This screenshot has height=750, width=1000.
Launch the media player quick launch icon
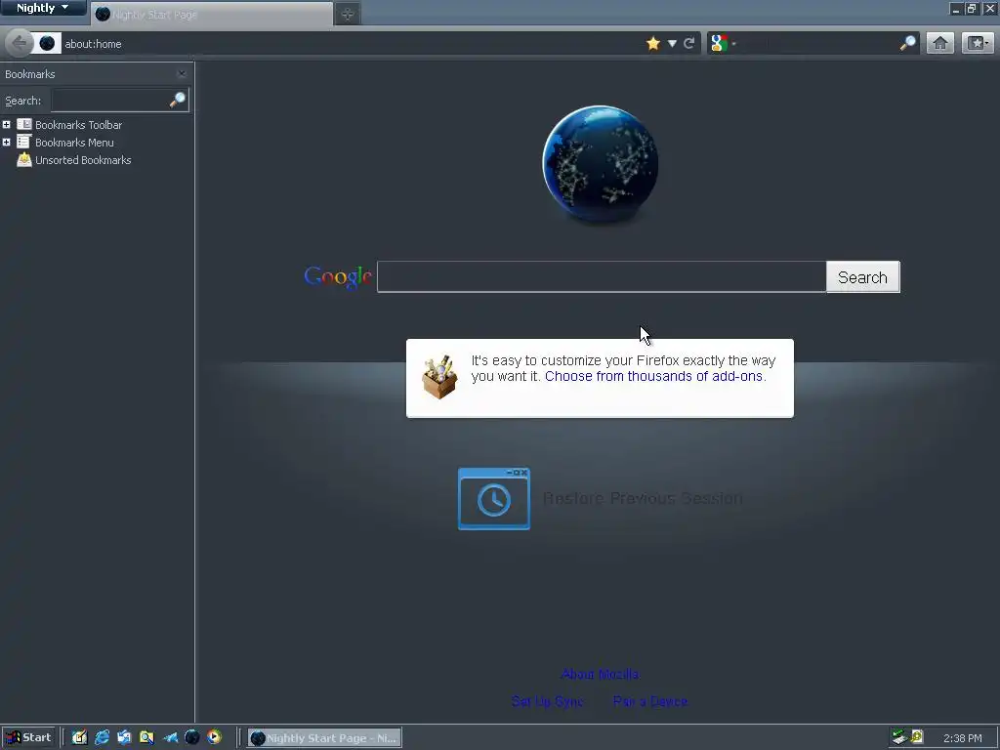pos(214,738)
